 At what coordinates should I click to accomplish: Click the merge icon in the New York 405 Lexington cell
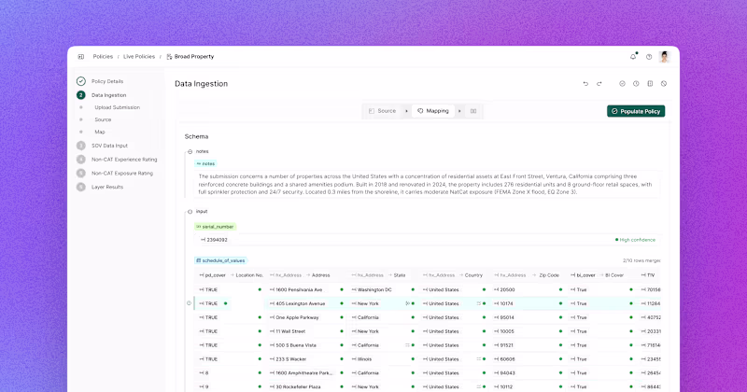(407, 303)
